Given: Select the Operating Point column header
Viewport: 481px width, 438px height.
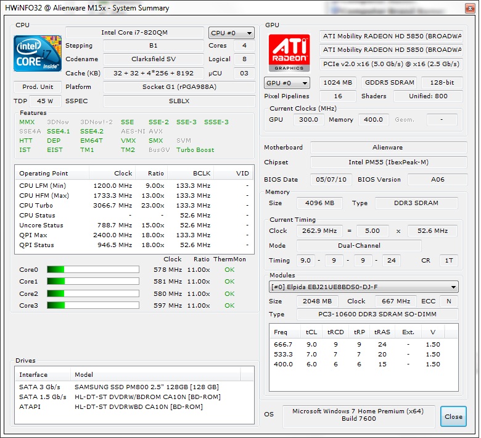Looking at the screenshot, I should (52, 174).
